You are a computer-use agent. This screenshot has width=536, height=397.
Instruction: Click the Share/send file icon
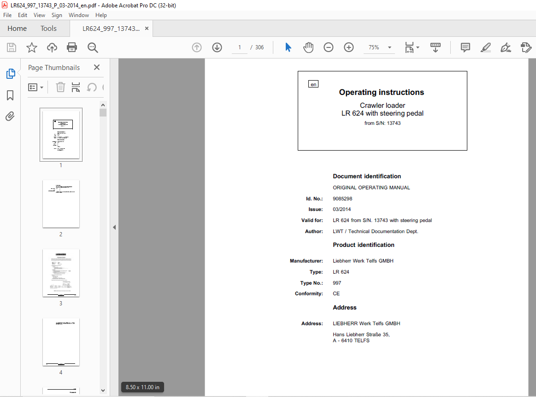(526, 47)
